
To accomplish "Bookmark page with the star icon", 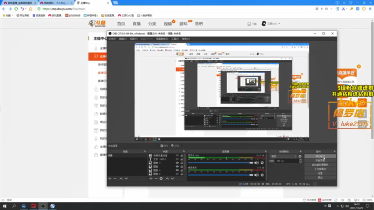I will (326, 9).
